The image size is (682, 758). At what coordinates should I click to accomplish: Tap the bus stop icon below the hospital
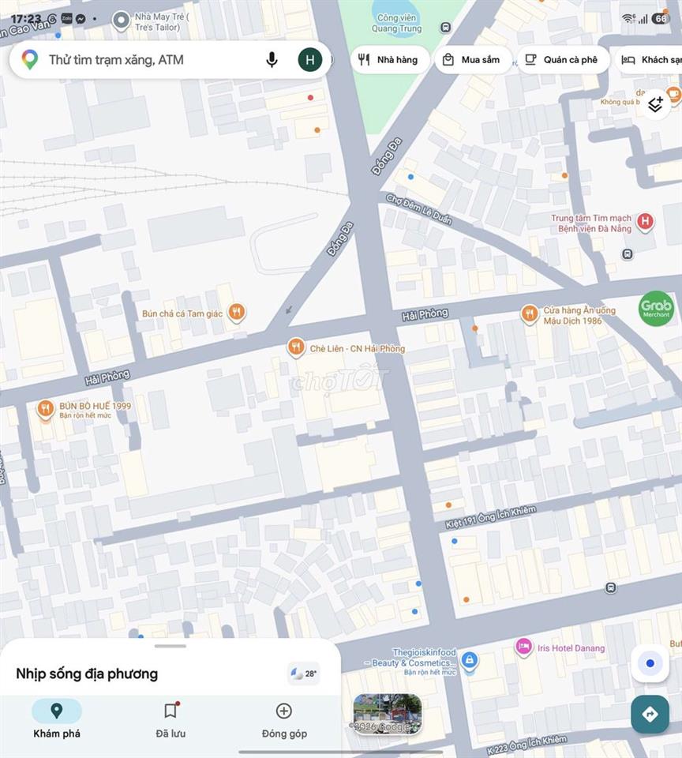click(627, 254)
